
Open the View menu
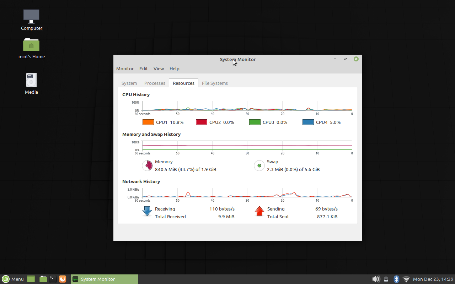pos(159,69)
